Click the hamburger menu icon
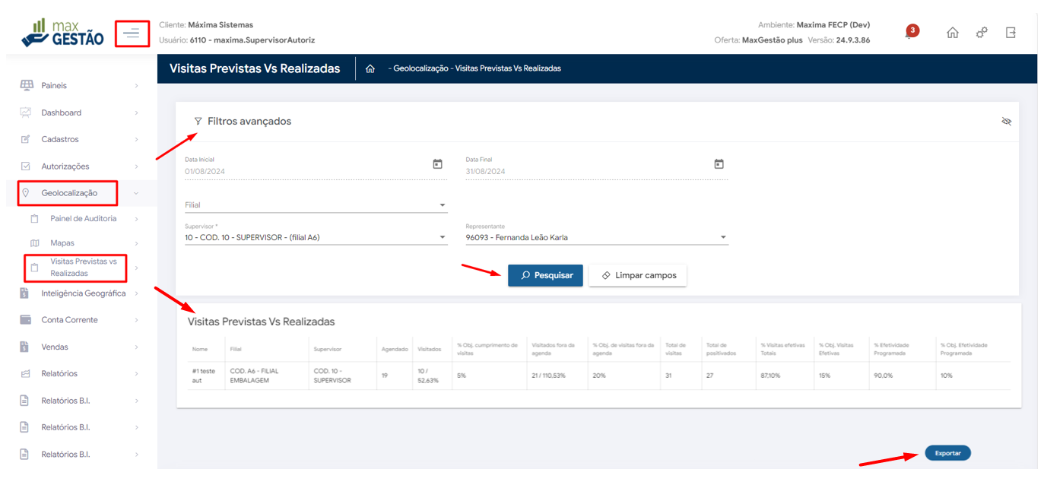 [x=132, y=33]
